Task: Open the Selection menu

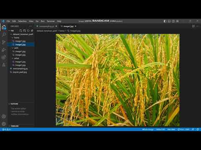Action: pyautogui.click(x=22, y=21)
